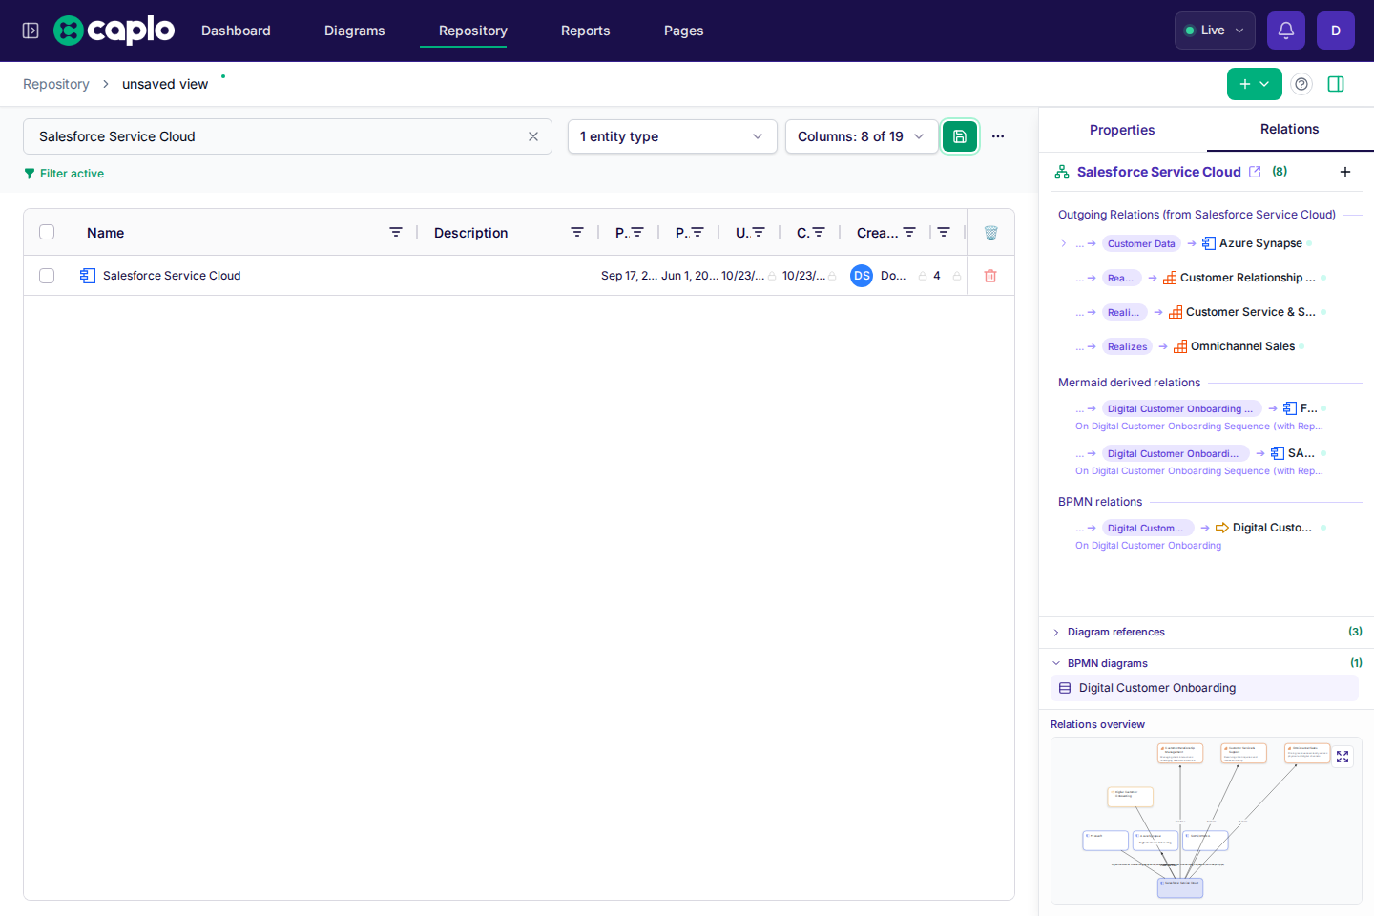1374x916 pixels.
Task: Open the Diagrams menu
Action: tap(355, 31)
